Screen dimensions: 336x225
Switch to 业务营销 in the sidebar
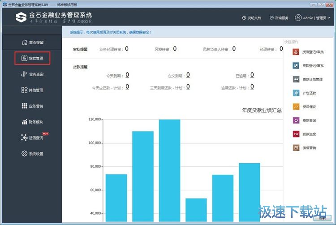(32, 106)
